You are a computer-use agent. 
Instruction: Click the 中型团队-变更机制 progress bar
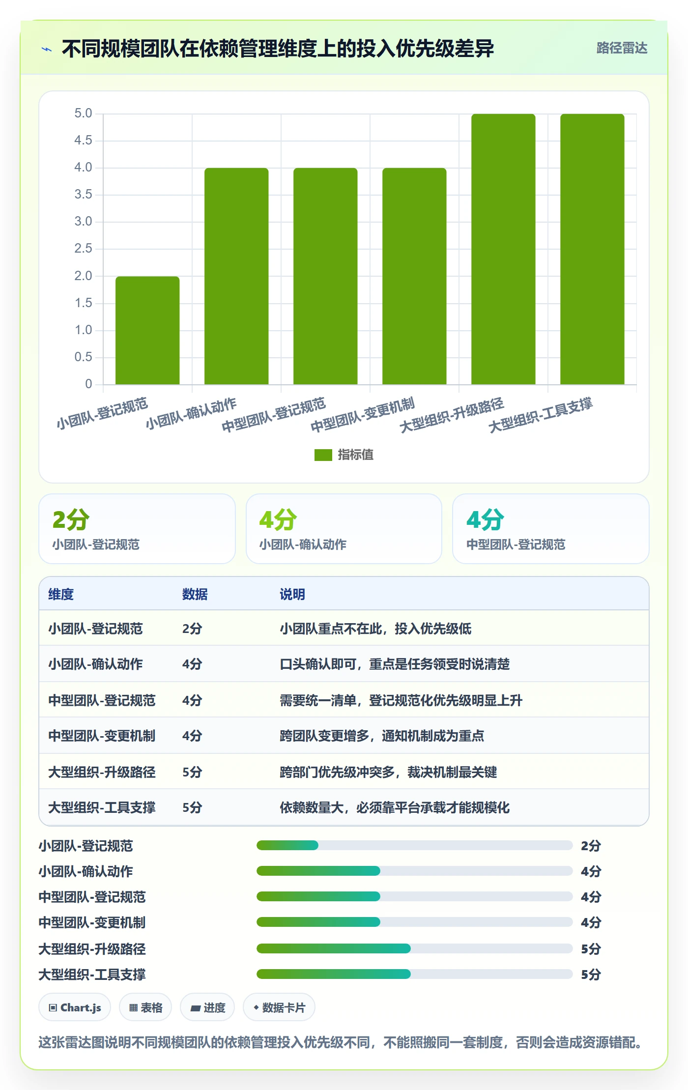[414, 922]
